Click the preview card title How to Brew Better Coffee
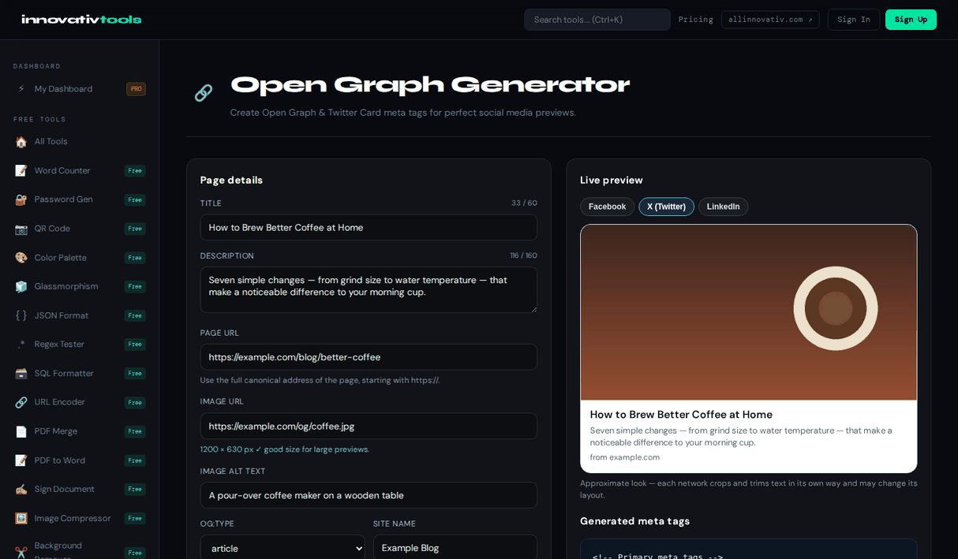 [681, 415]
